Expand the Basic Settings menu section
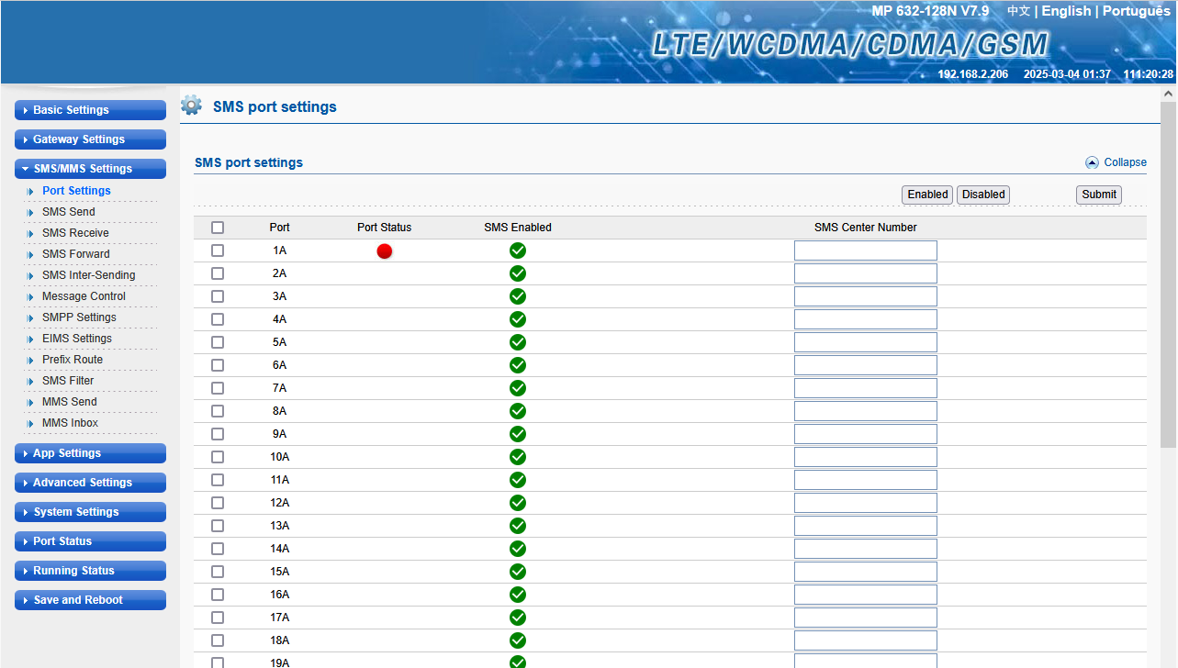1178x668 pixels. [90, 110]
